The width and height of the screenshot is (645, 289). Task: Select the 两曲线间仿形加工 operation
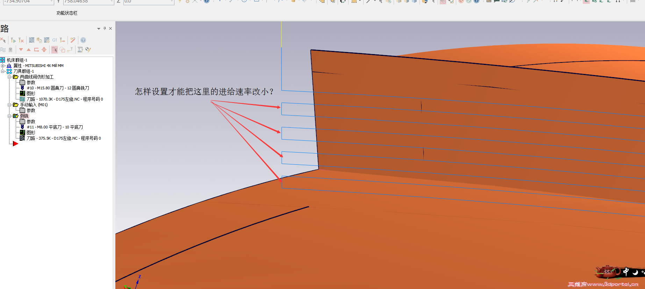(x=37, y=77)
